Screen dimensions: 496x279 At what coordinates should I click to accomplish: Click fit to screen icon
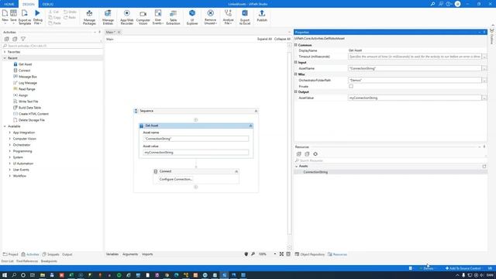click(281, 254)
